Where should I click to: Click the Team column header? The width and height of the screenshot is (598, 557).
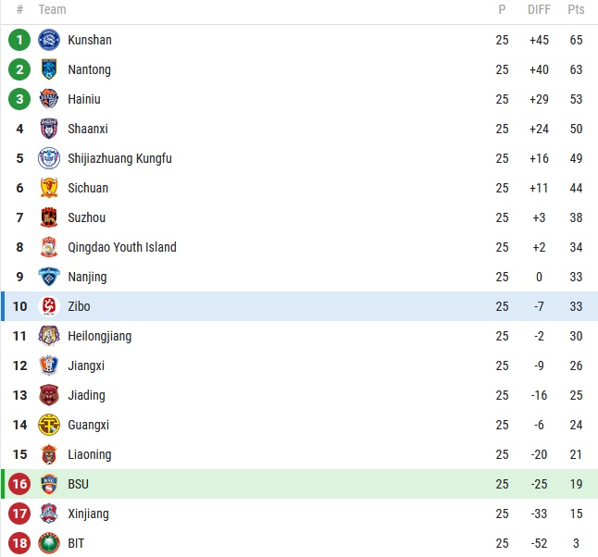53,10
